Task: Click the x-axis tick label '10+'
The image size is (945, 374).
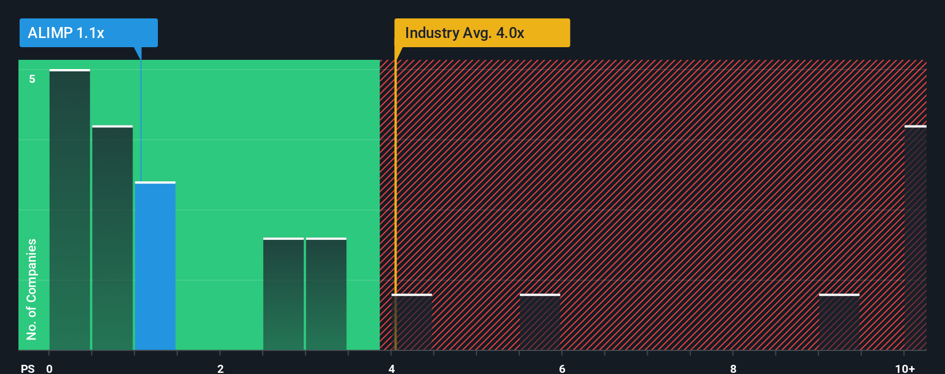Action: tap(905, 368)
